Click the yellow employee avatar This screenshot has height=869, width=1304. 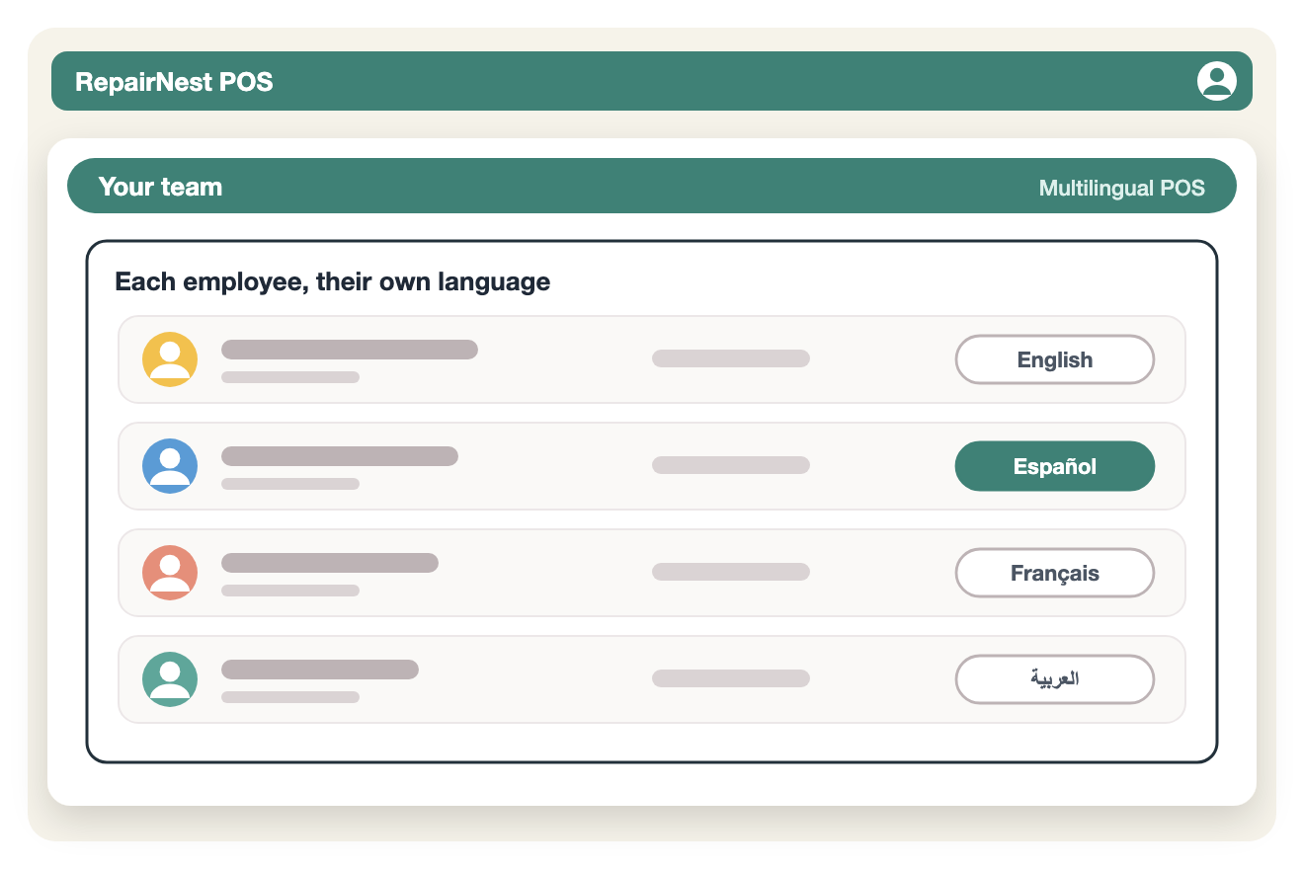[x=170, y=359]
